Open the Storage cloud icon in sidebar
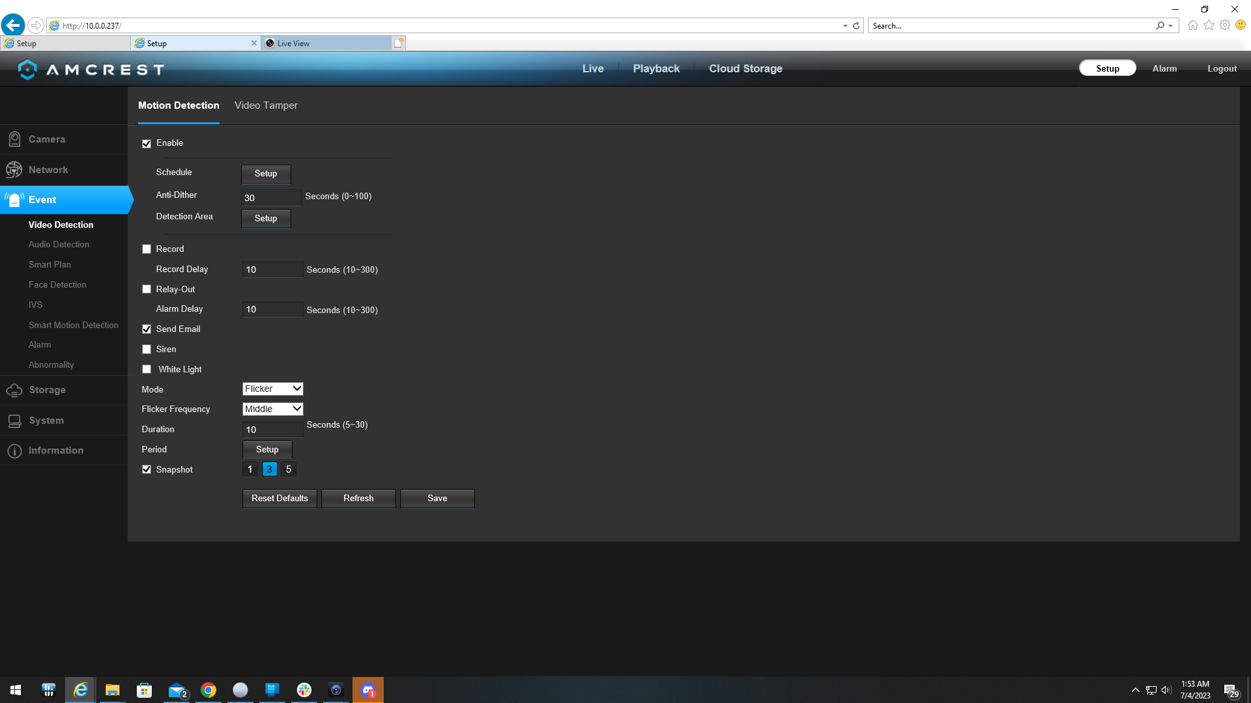 click(14, 390)
